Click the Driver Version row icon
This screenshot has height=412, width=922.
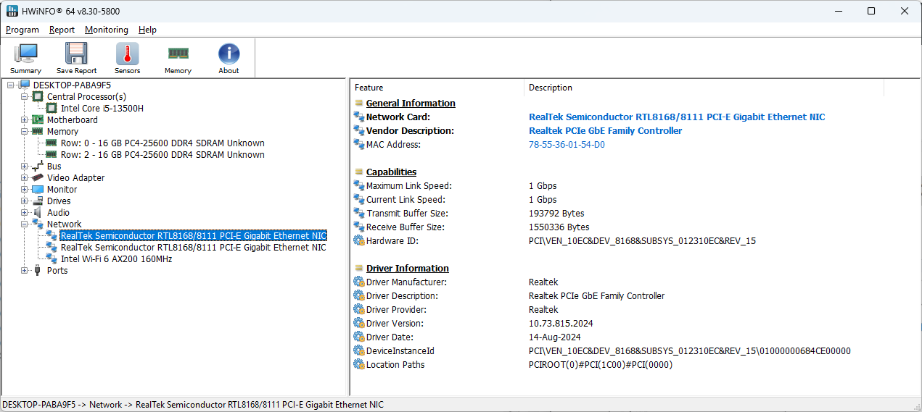pyautogui.click(x=358, y=323)
